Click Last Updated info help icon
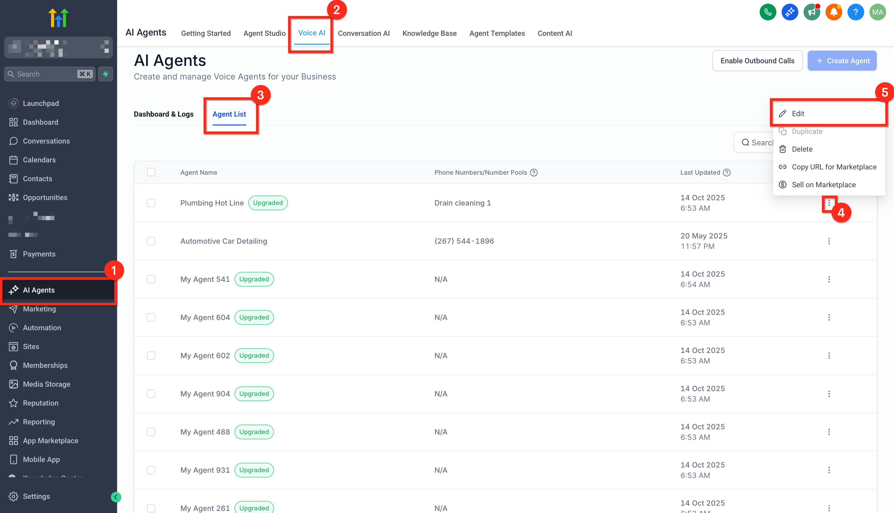Screen dimensions: 894x513 point(727,173)
